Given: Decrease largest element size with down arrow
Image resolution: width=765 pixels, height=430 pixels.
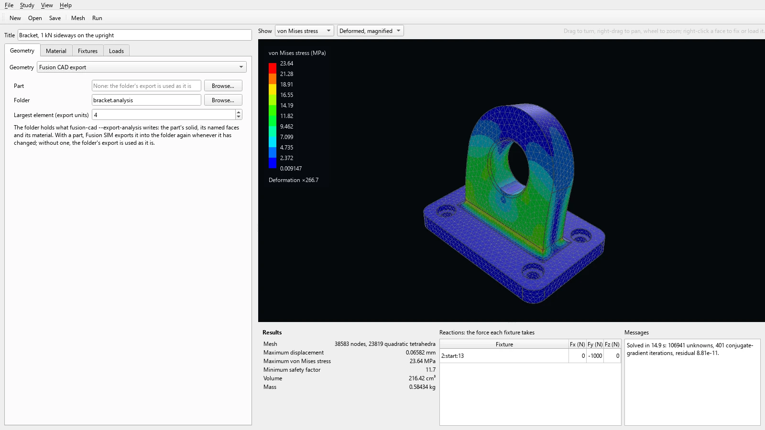Looking at the screenshot, I should coord(239,118).
